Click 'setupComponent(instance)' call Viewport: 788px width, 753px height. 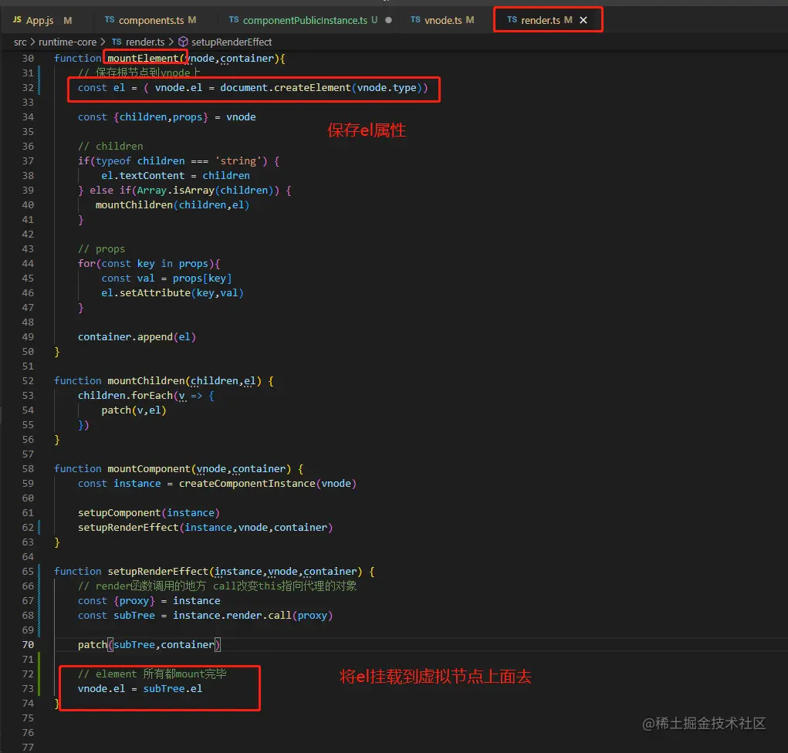[149, 512]
